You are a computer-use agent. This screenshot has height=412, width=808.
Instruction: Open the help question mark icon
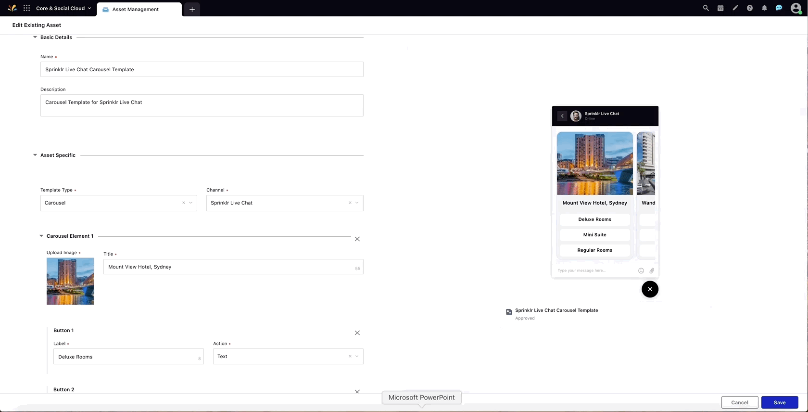749,8
